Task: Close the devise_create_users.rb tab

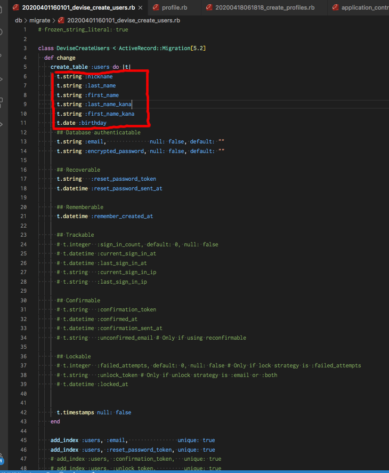Action: point(141,7)
